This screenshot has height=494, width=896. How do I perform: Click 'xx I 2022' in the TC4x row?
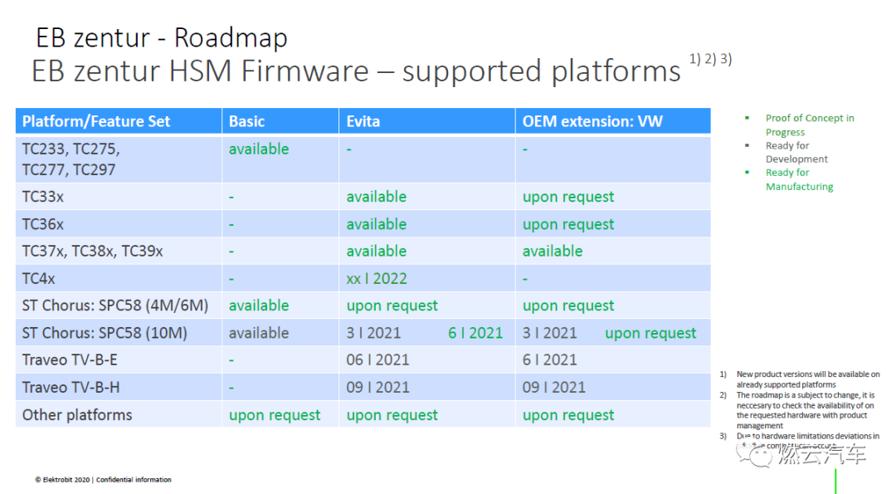pos(377,279)
